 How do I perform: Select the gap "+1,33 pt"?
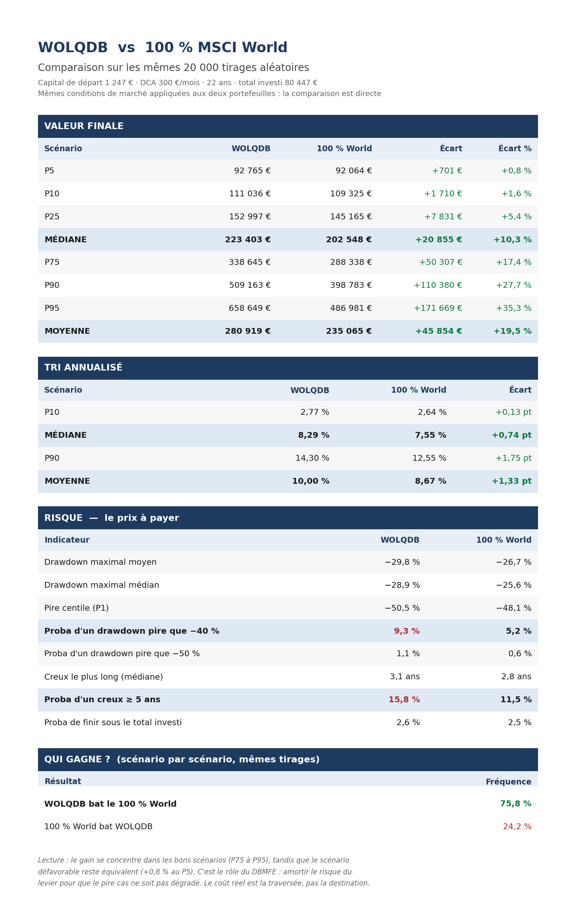(x=512, y=481)
